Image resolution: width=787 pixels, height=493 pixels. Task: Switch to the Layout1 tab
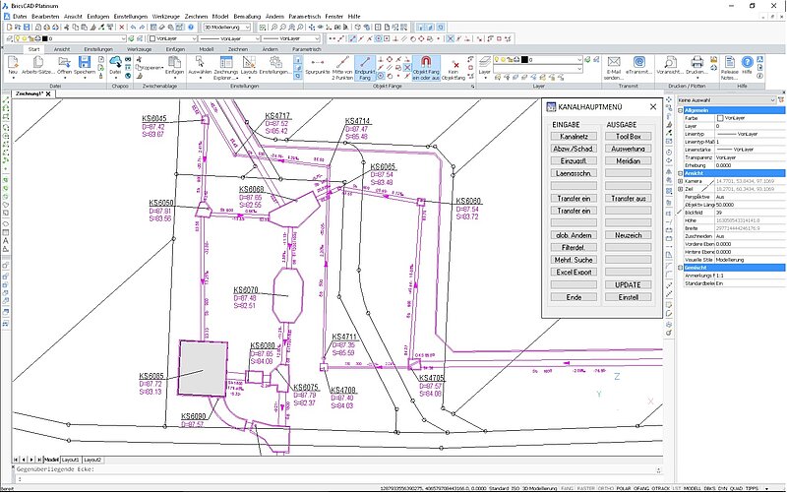pos(71,460)
